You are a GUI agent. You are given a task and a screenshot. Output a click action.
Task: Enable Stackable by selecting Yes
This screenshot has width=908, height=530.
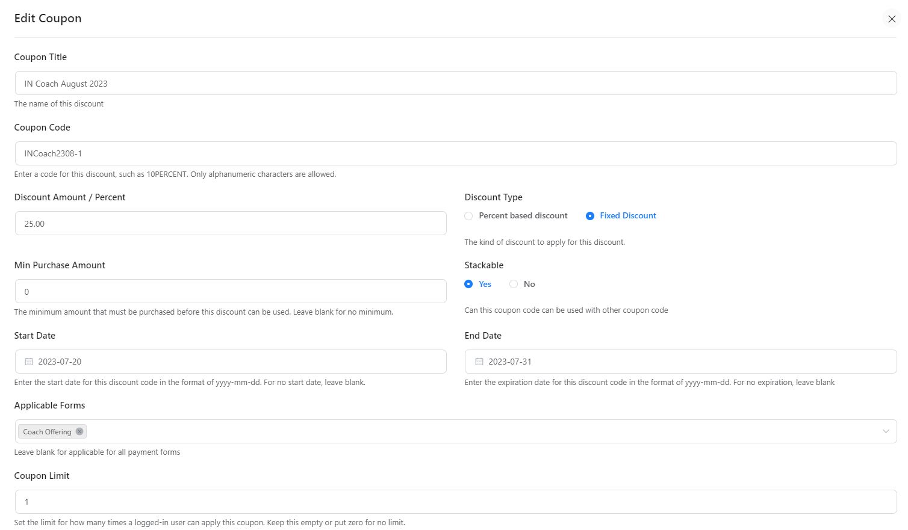469,283
